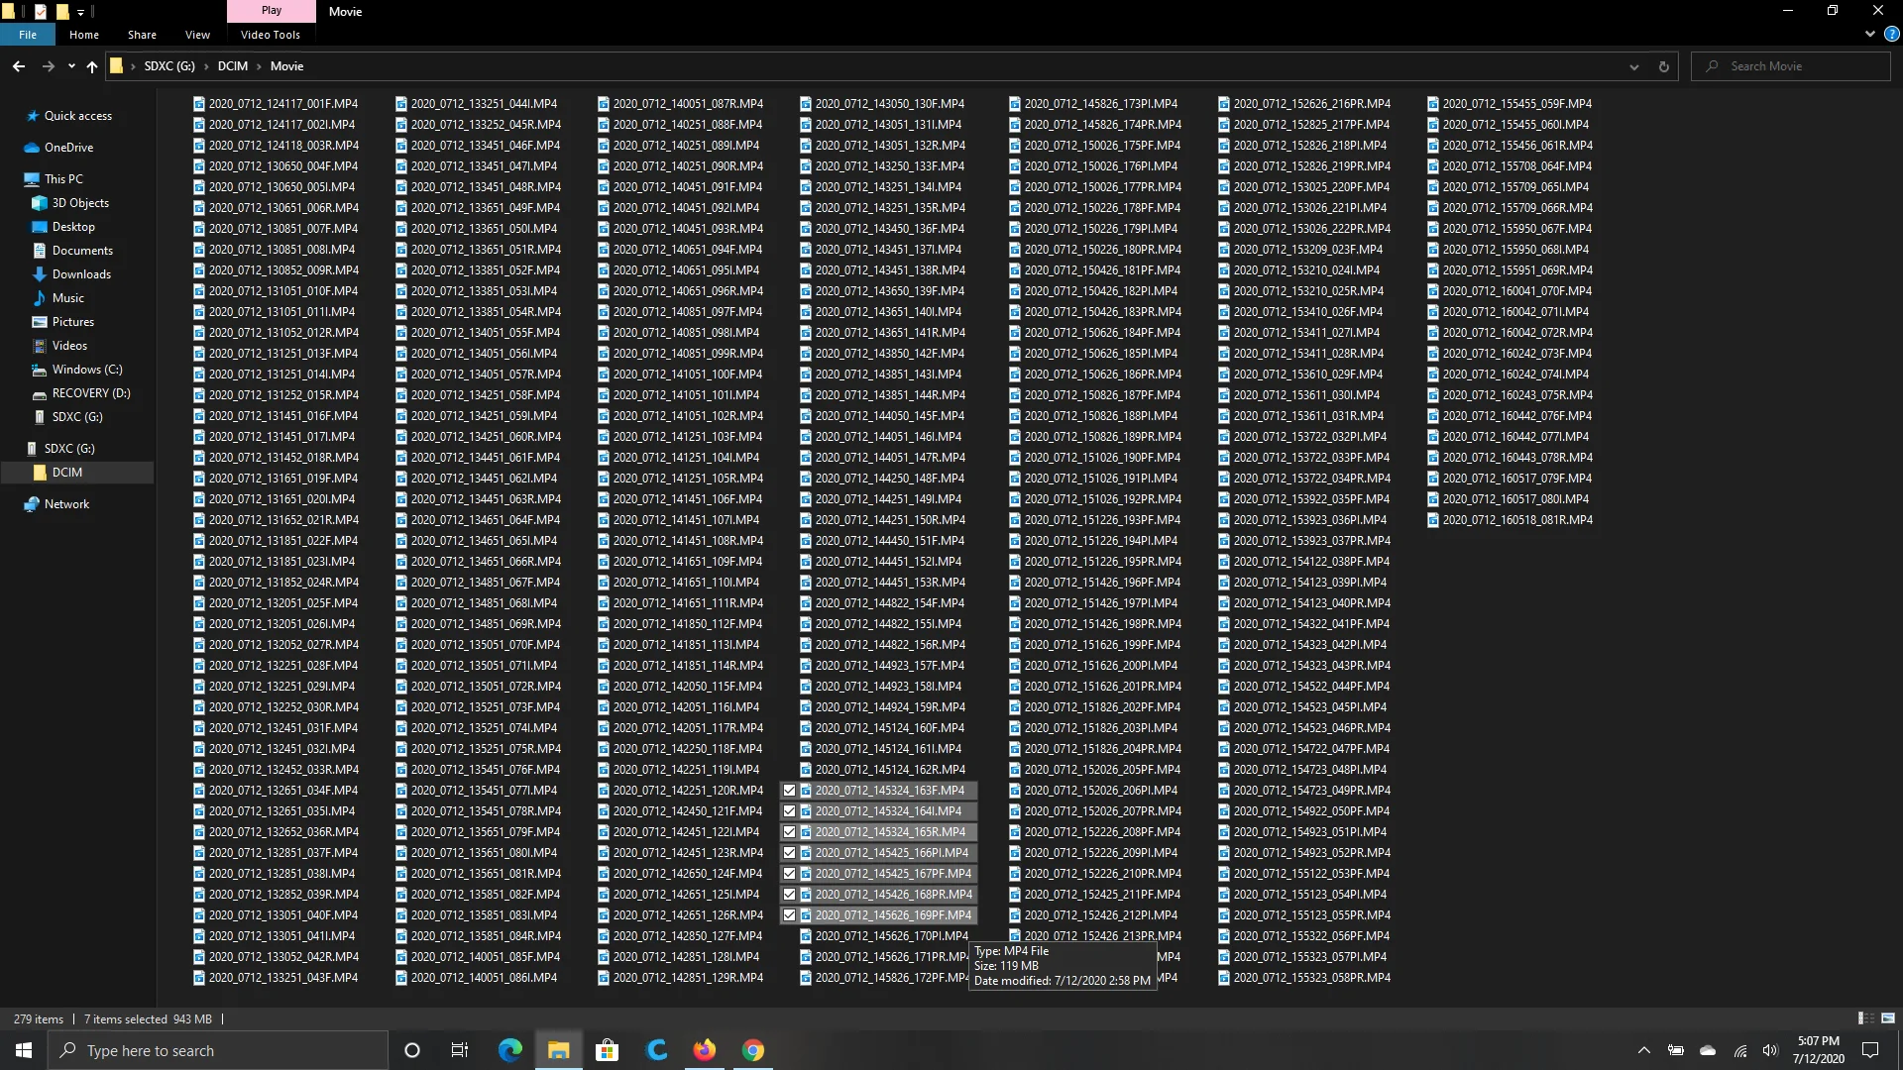The image size is (1903, 1070).
Task: Open Google Chrome from the taskbar
Action: pyautogui.click(x=752, y=1049)
